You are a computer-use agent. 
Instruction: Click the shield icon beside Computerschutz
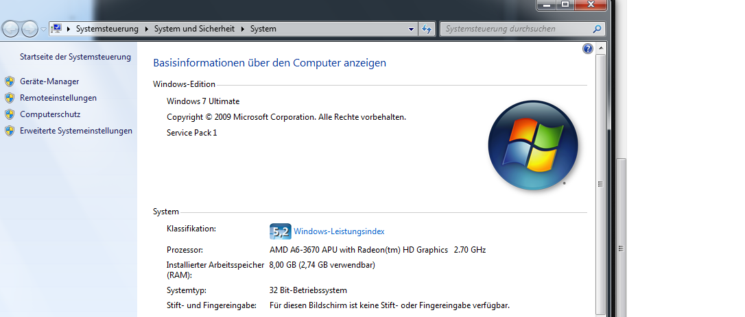[x=10, y=114]
